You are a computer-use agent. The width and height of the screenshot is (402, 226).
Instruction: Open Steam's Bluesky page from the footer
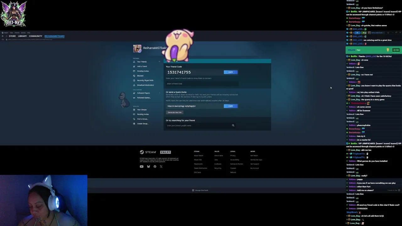point(148,167)
